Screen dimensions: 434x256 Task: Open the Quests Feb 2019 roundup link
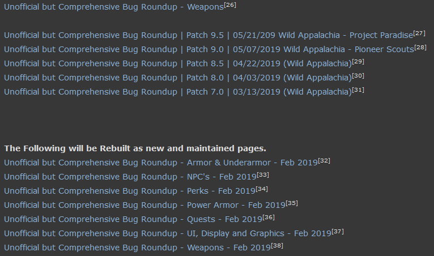[x=133, y=219]
